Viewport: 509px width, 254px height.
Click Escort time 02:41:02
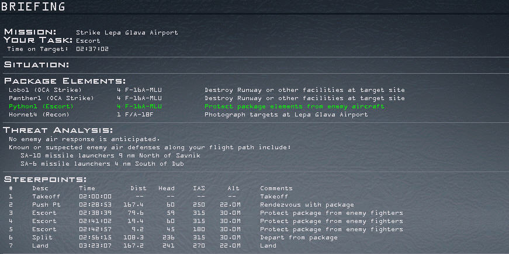point(95,221)
